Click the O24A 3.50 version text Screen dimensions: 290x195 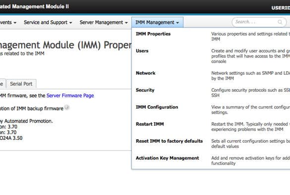coord(11,138)
